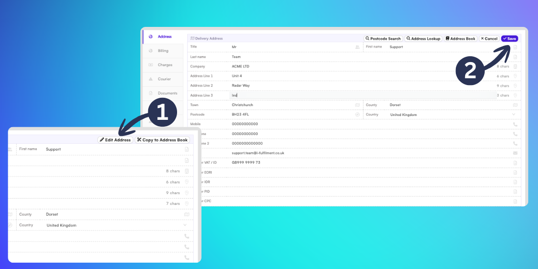Click the pin icon beside 3 chars
538x269 pixels.
click(x=515, y=95)
